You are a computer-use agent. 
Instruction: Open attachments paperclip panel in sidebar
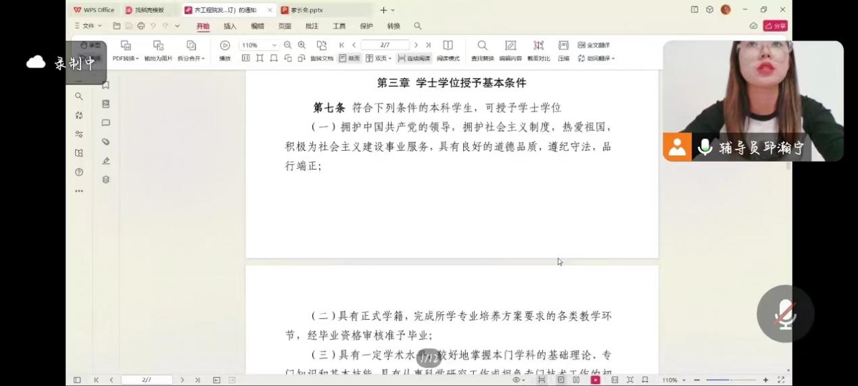(105, 142)
